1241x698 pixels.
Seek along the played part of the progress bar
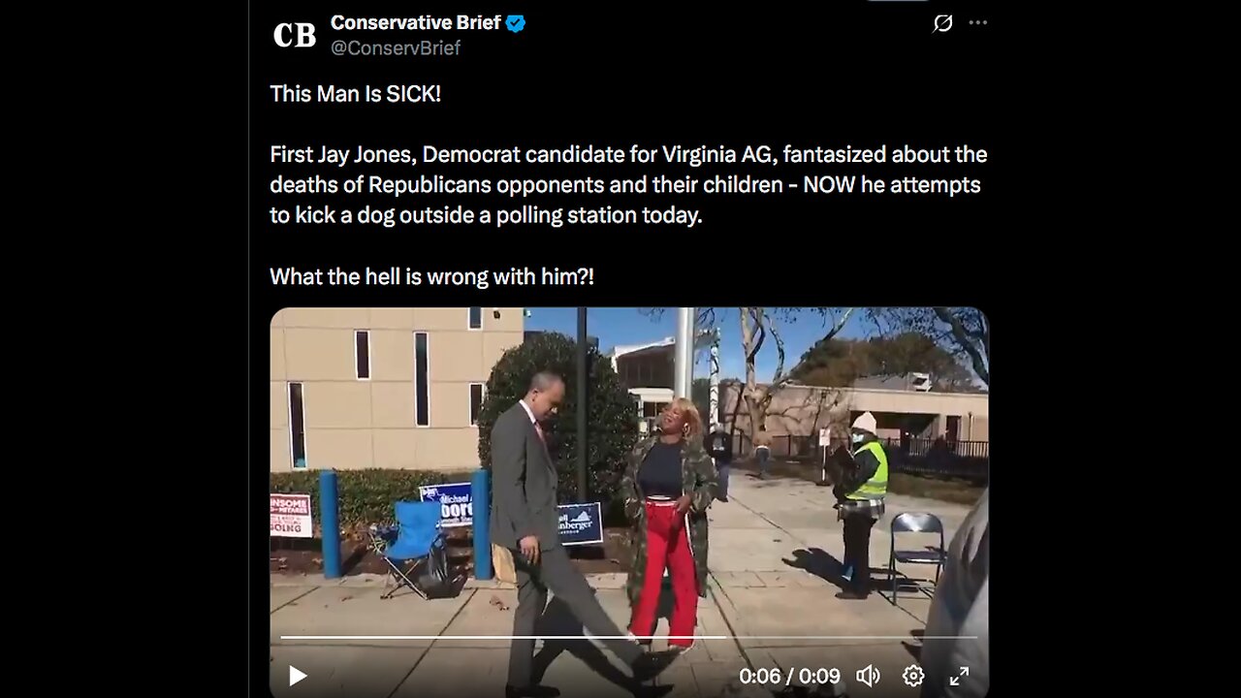[502, 637]
